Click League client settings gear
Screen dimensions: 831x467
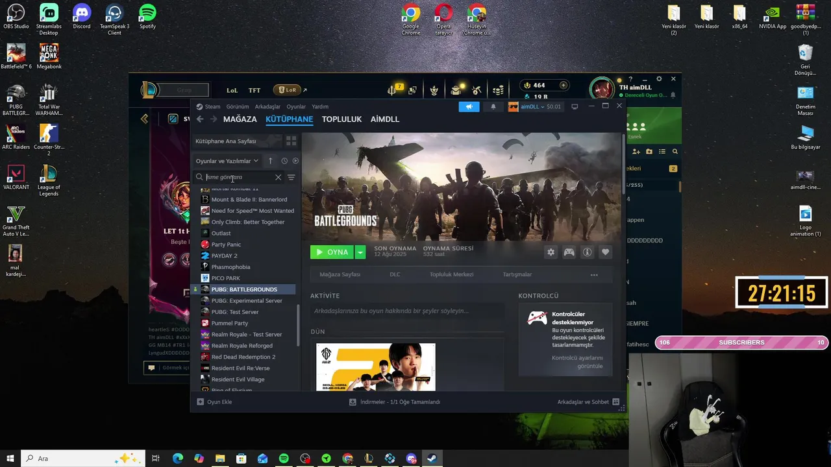coord(660,79)
